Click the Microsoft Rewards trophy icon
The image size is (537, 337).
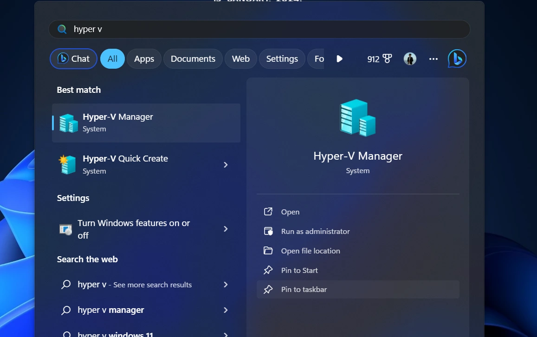387,59
